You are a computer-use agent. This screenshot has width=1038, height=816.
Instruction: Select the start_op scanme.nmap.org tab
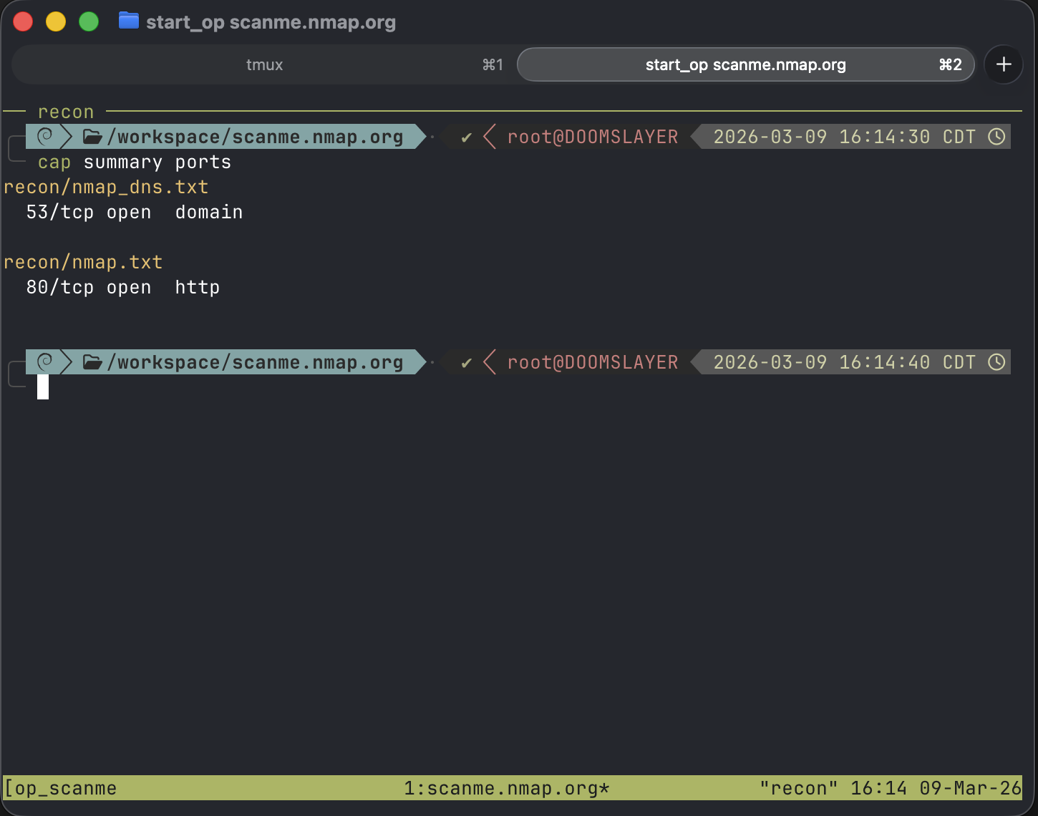745,64
